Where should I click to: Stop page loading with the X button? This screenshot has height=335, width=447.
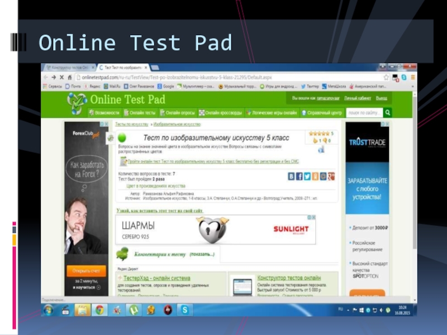(61, 77)
